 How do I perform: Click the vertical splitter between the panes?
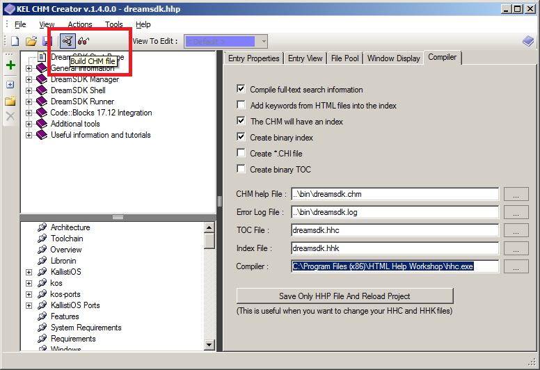coord(219,201)
